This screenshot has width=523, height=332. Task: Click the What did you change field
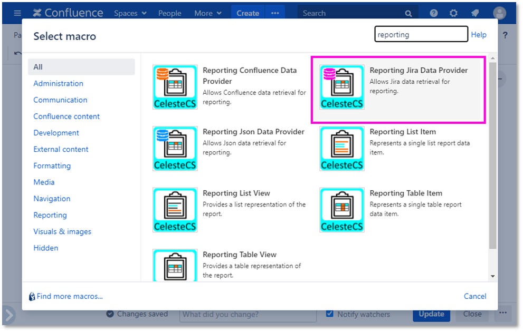[x=248, y=315]
